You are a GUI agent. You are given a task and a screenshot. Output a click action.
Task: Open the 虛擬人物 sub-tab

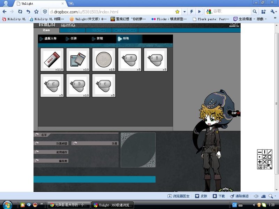[x=51, y=39]
